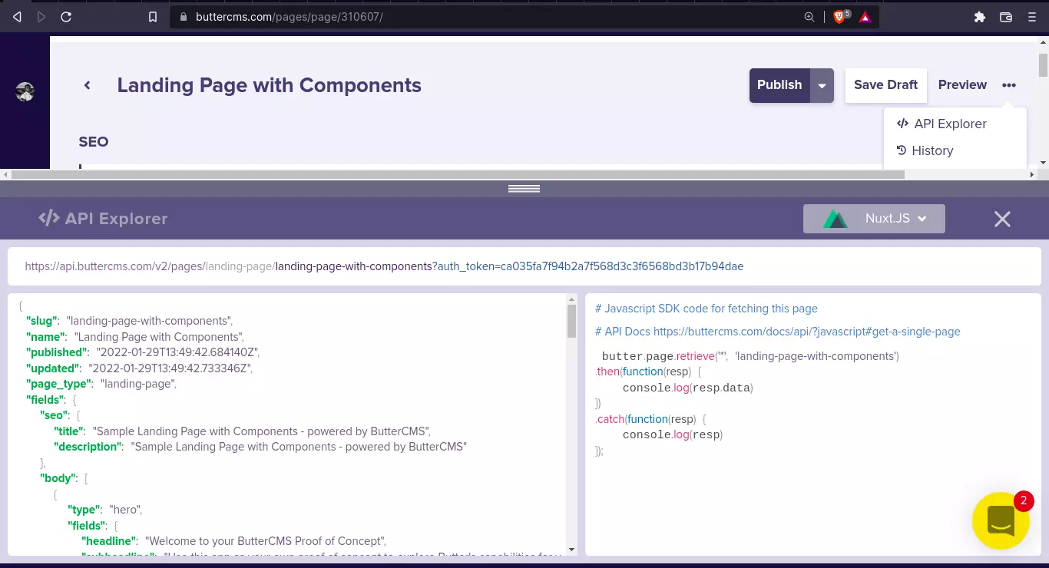Expand the Publish dropdown arrow
The image size is (1049, 568).
(822, 85)
